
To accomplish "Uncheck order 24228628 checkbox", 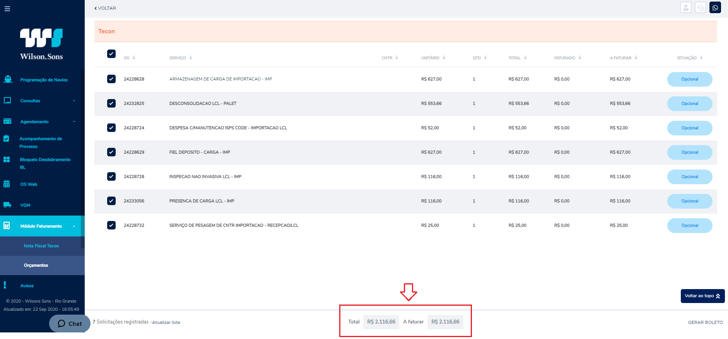I will tap(111, 79).
